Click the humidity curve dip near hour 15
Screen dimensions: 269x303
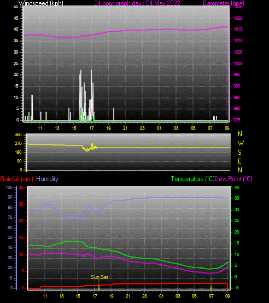(83, 219)
